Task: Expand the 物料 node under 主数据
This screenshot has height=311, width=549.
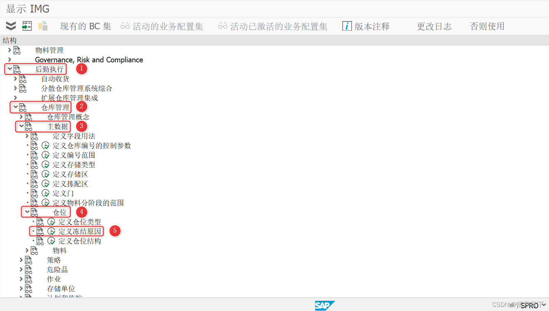Action: coord(27,250)
